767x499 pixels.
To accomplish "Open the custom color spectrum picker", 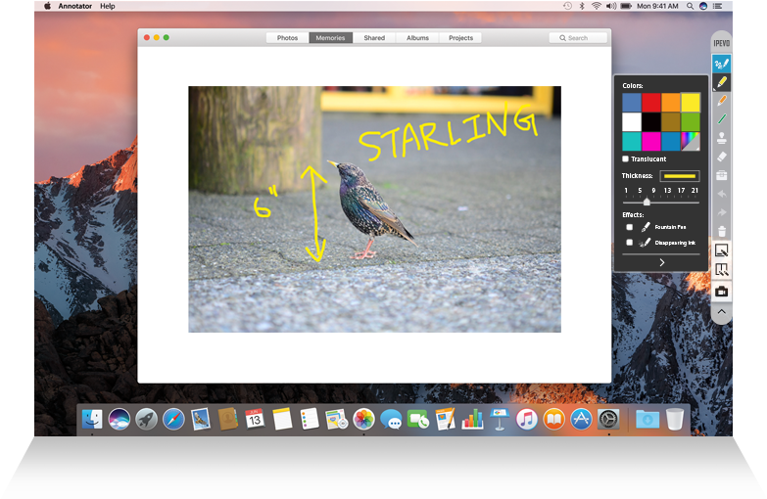I will (691, 141).
